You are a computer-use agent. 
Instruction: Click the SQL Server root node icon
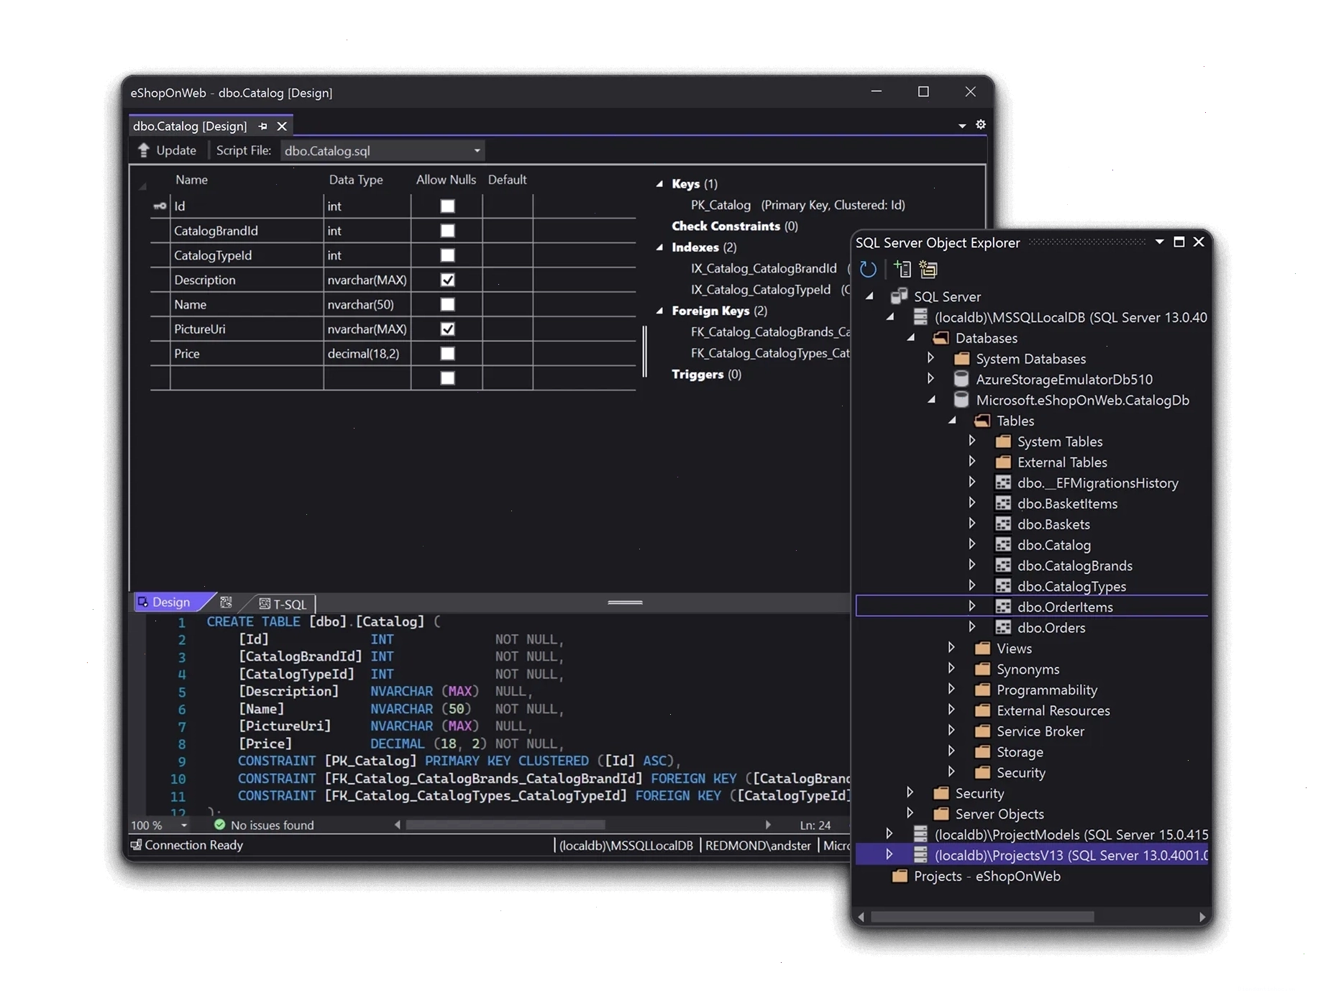[x=899, y=296]
